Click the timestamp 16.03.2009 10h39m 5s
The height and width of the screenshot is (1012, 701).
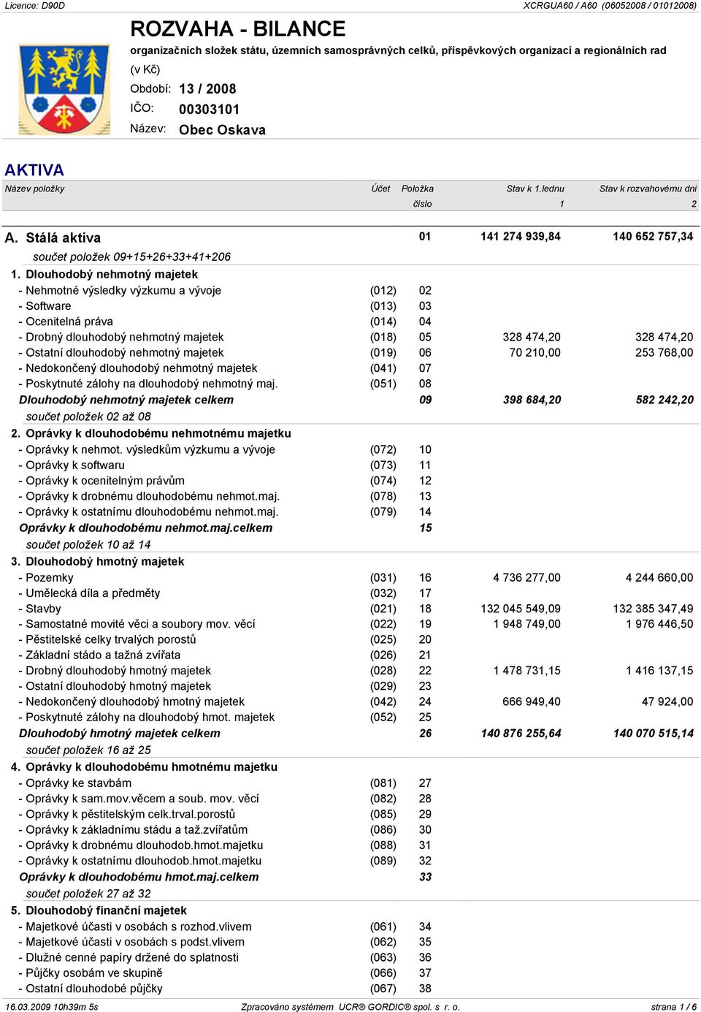pyautogui.click(x=52, y=1007)
